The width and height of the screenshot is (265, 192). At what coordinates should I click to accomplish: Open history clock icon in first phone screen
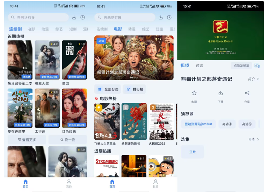coord(83,17)
